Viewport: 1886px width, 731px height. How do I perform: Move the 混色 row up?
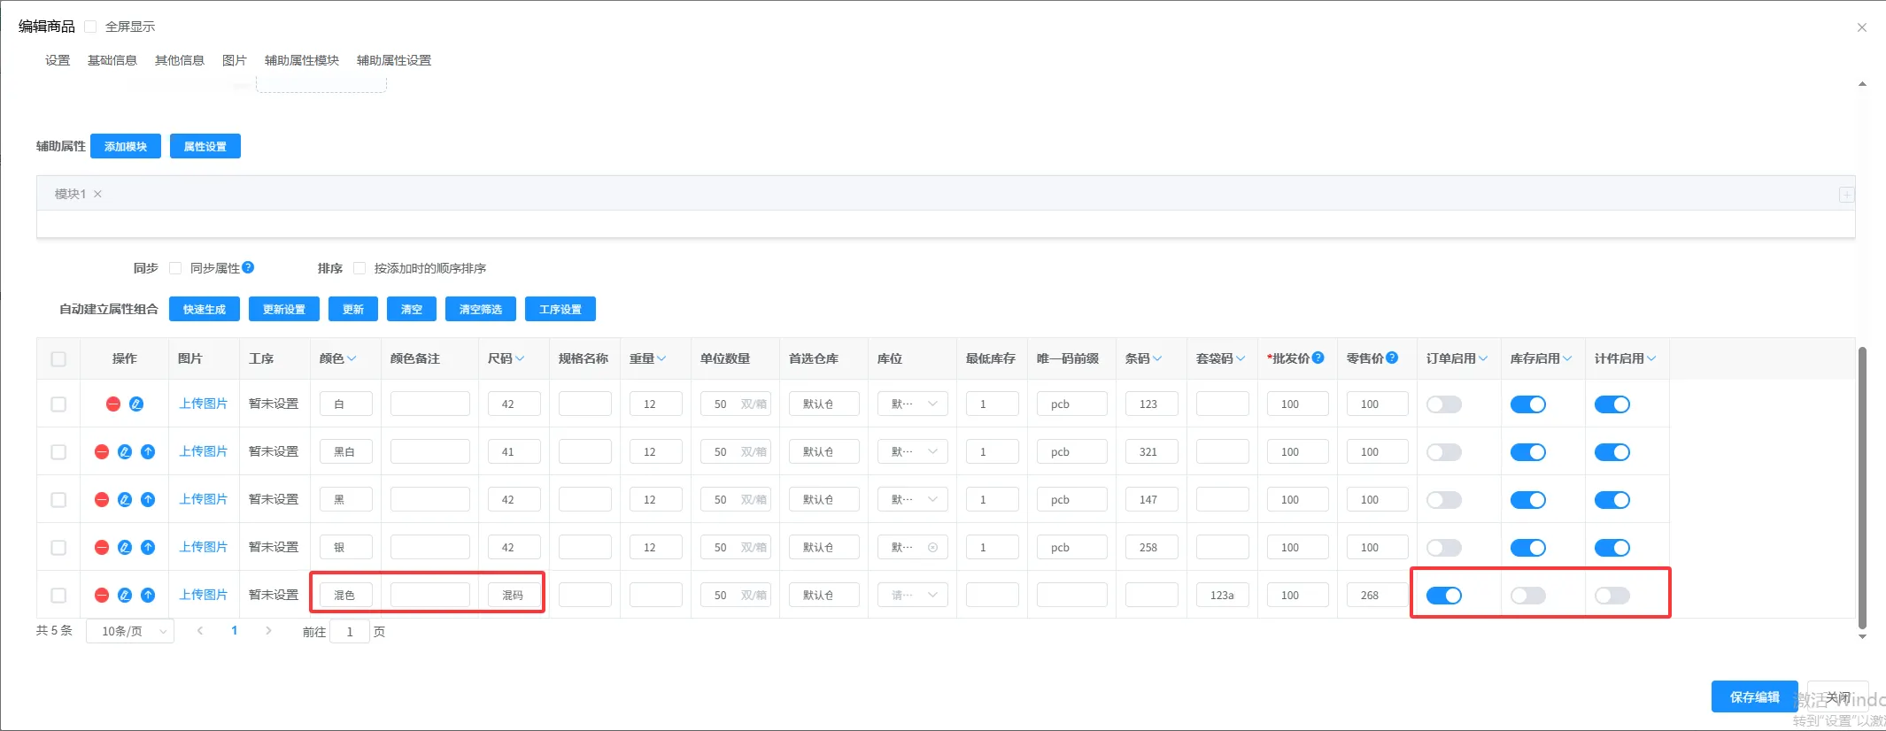coord(148,596)
